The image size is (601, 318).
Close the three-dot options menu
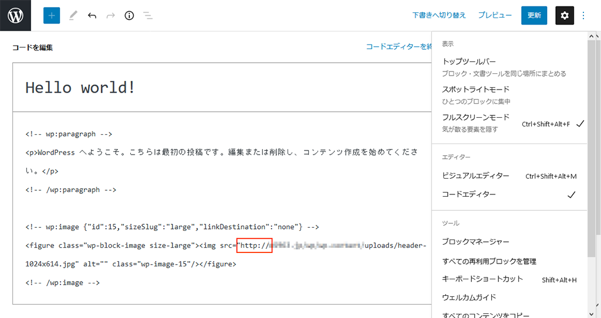click(583, 15)
